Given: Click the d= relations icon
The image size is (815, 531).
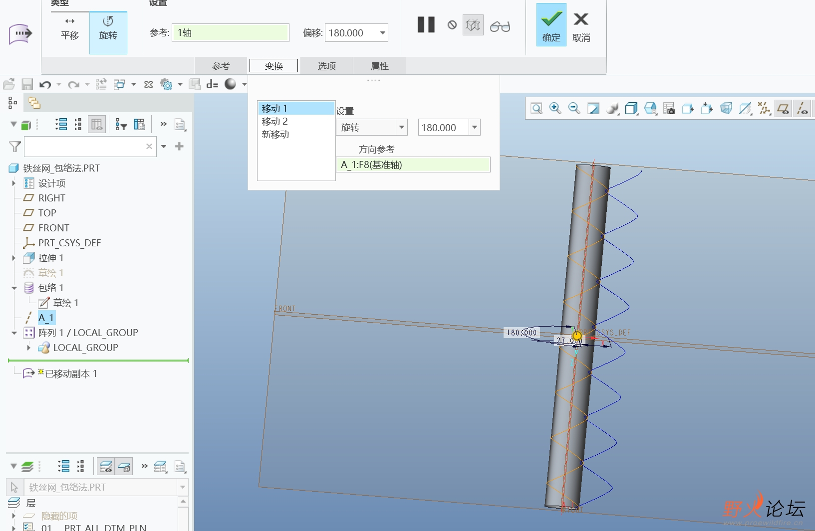Looking at the screenshot, I should point(212,84).
